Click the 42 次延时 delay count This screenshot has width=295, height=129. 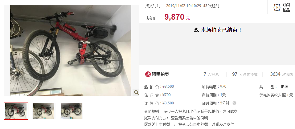tap(211, 6)
